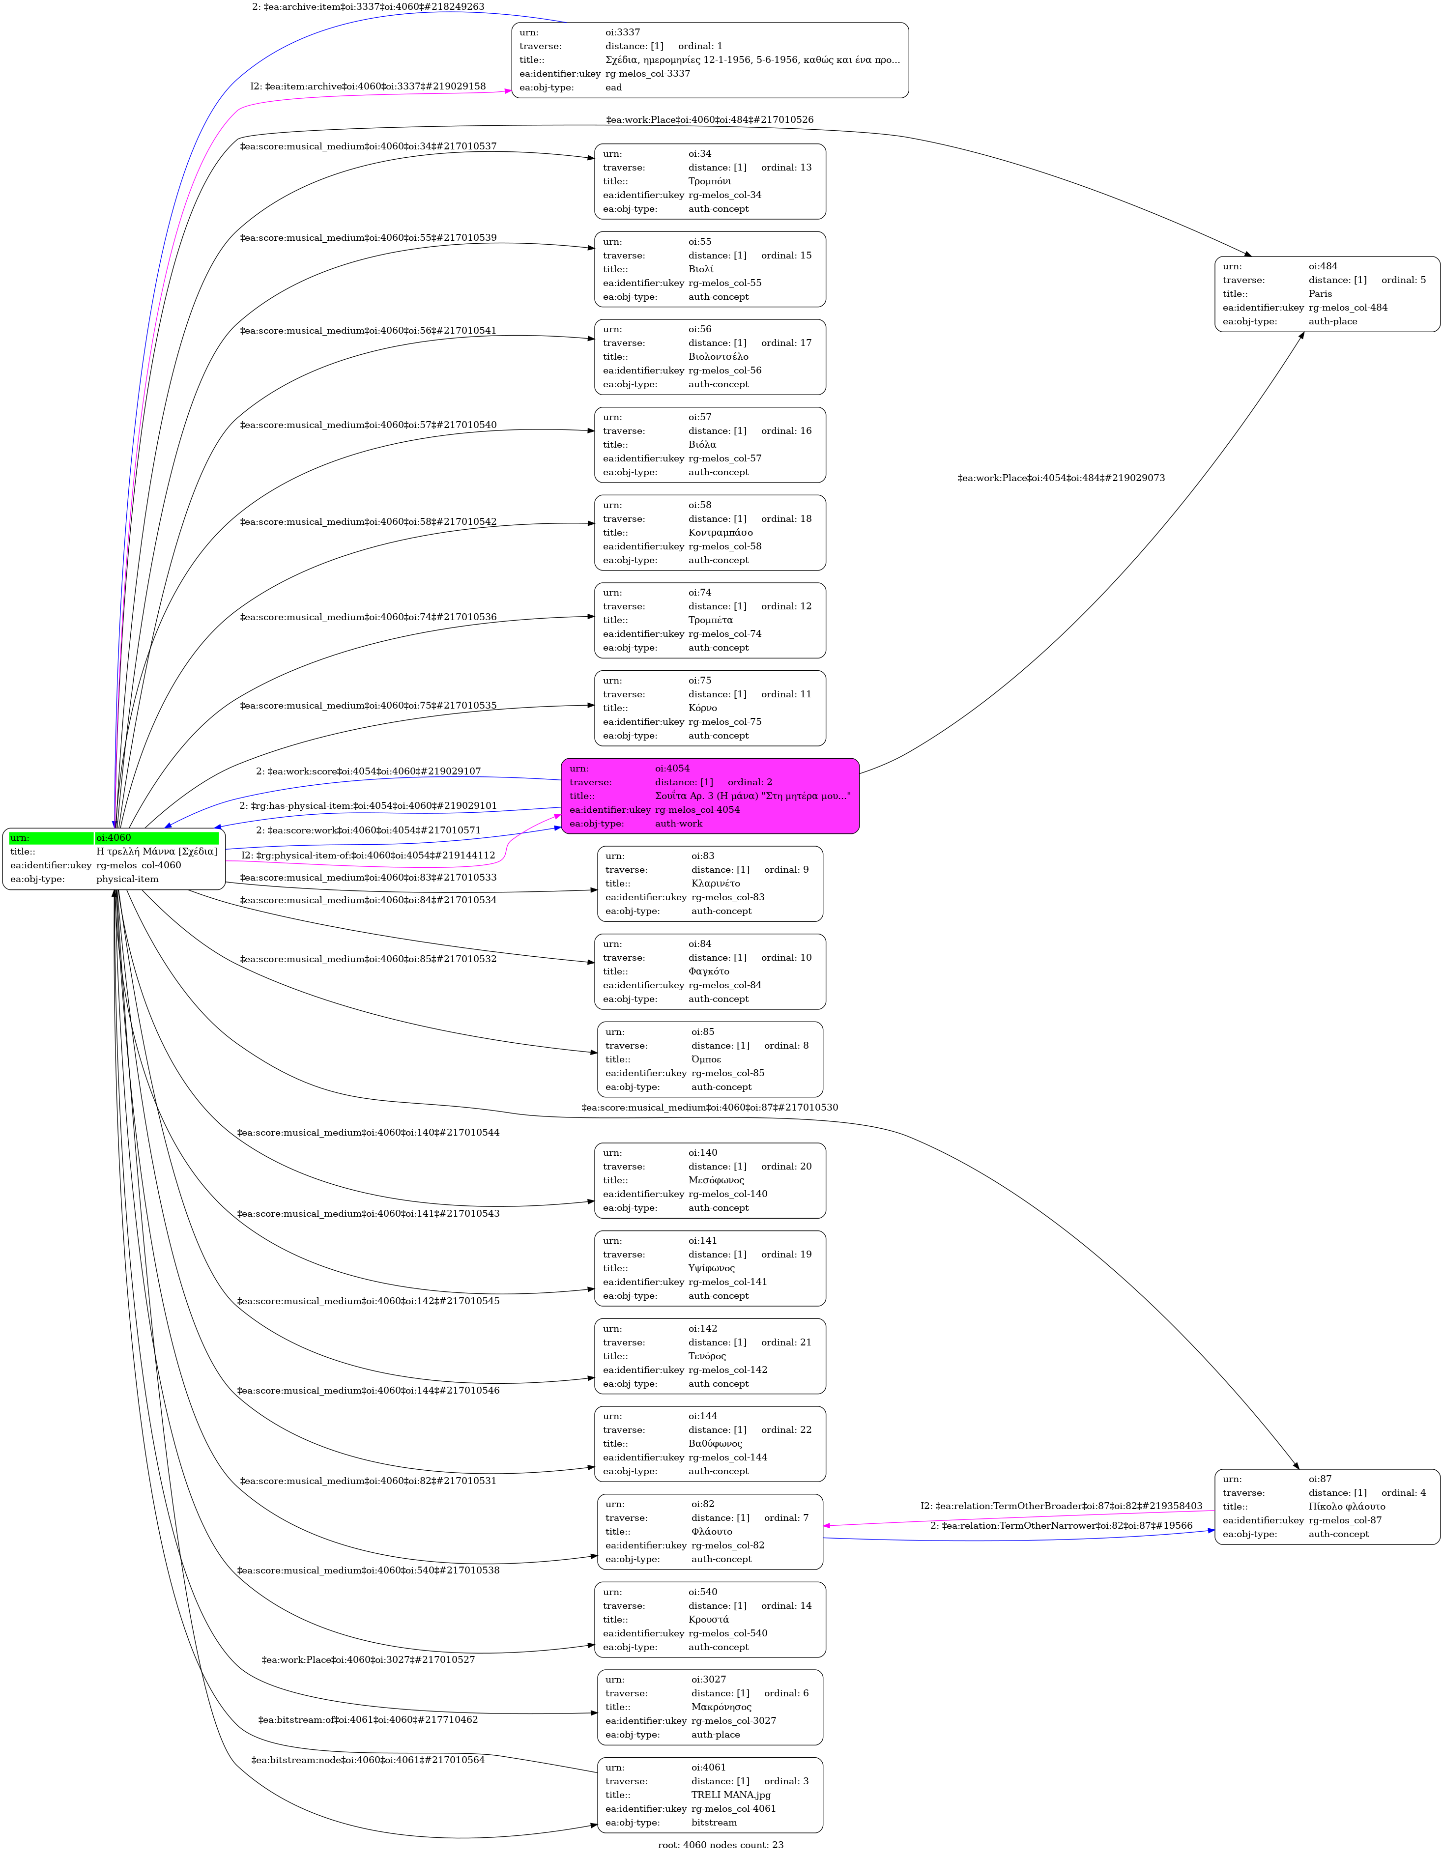Select the Βιολοντσέλο node oi:56
This screenshot has width=1443, height=1856.
point(710,356)
